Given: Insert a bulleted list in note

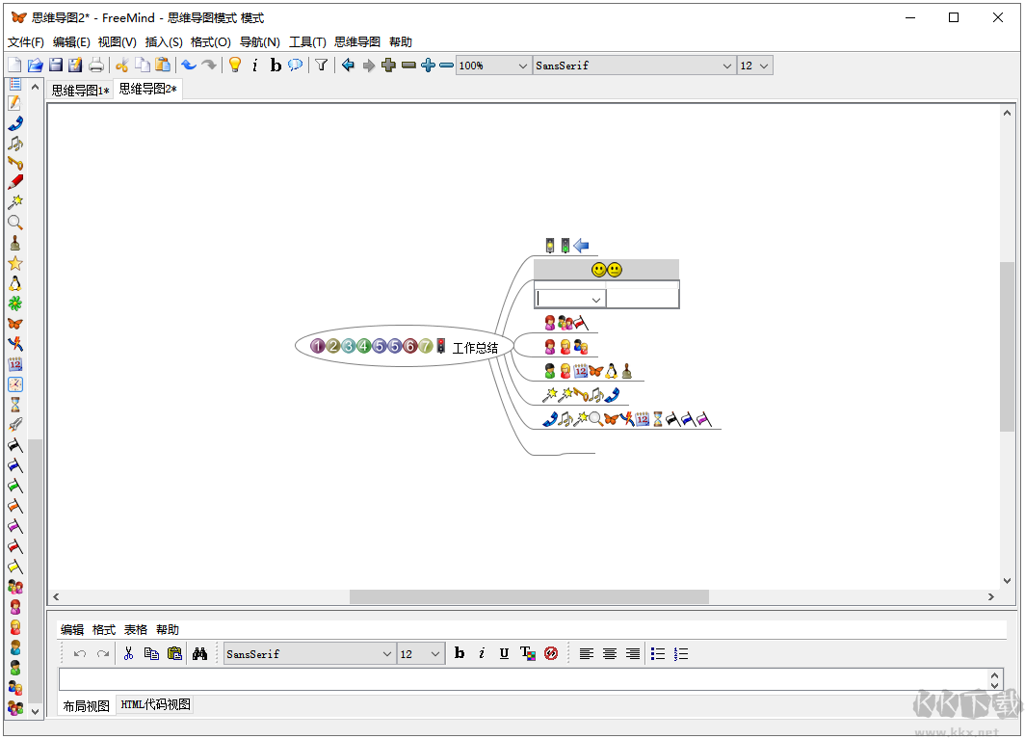Looking at the screenshot, I should point(658,653).
